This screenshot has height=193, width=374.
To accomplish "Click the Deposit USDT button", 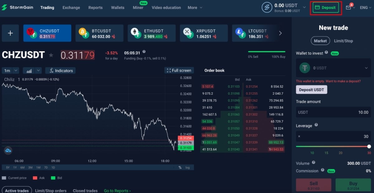I will (311, 90).
